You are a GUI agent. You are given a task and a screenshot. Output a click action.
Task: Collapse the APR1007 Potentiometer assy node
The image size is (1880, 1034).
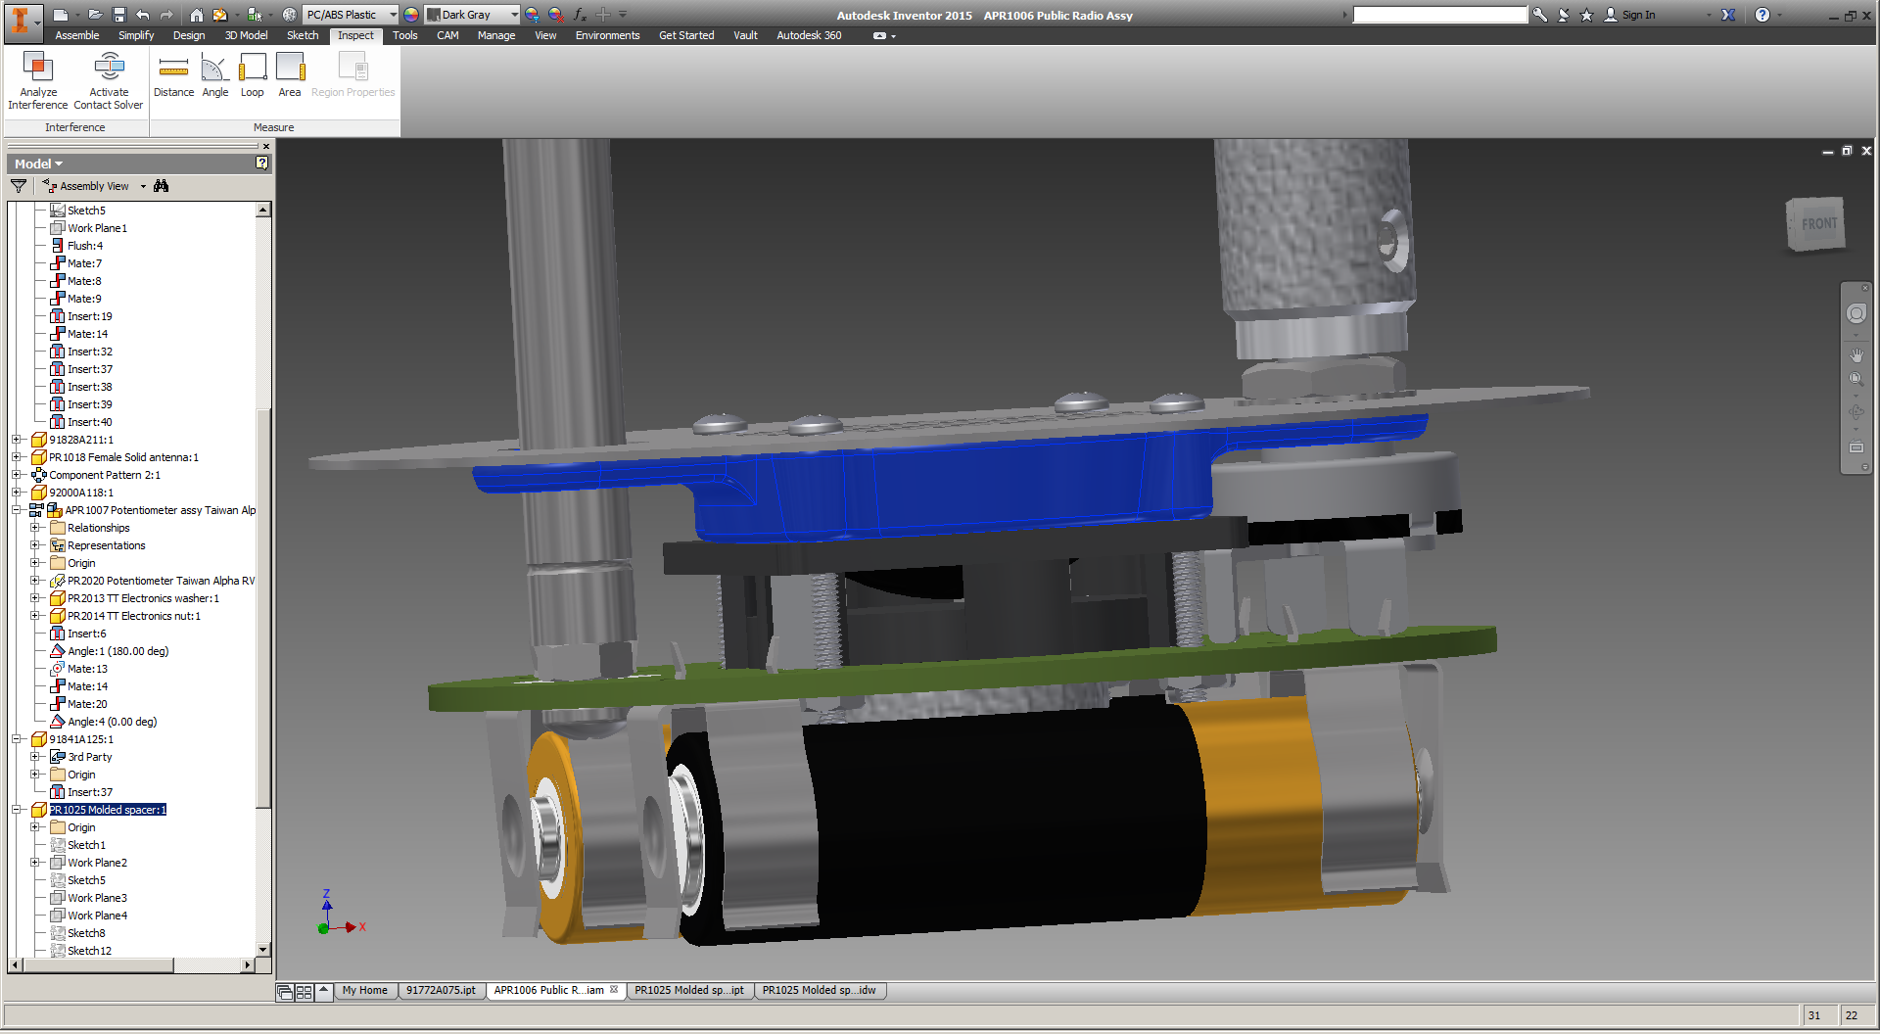click(16, 510)
